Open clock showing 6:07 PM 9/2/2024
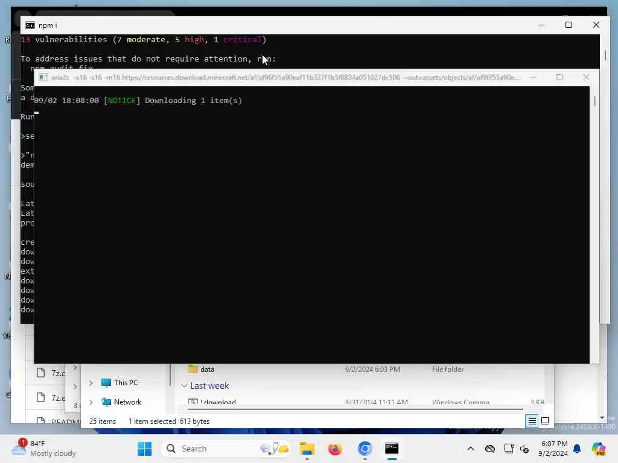The width and height of the screenshot is (618, 463). (x=553, y=449)
